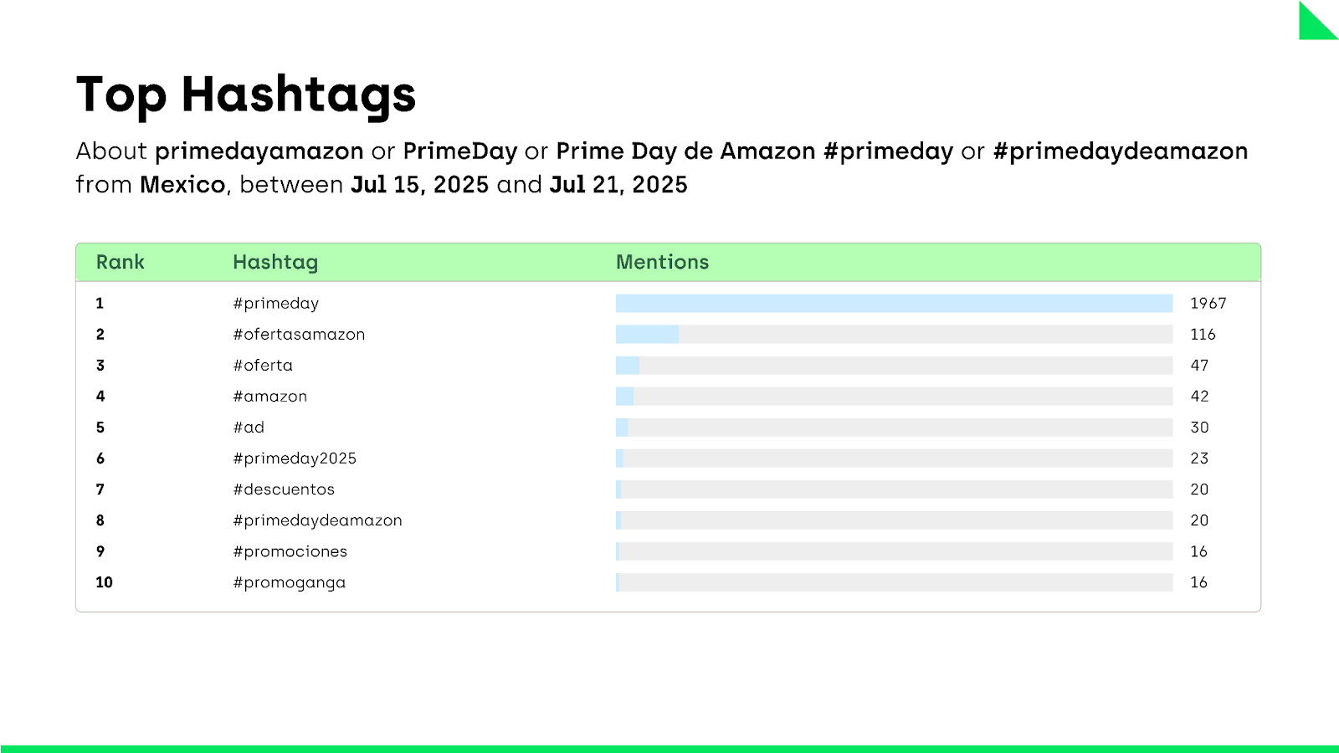Click the #promoganga hashtag

(289, 583)
